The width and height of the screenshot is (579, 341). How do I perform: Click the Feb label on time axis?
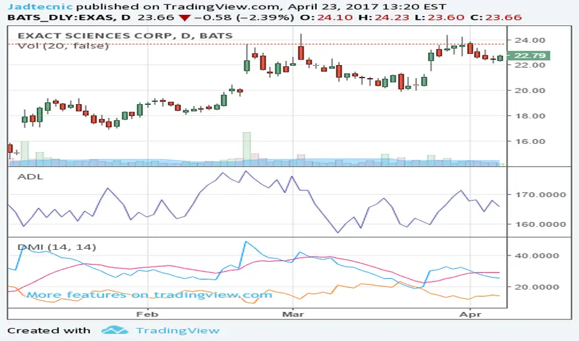tap(147, 314)
